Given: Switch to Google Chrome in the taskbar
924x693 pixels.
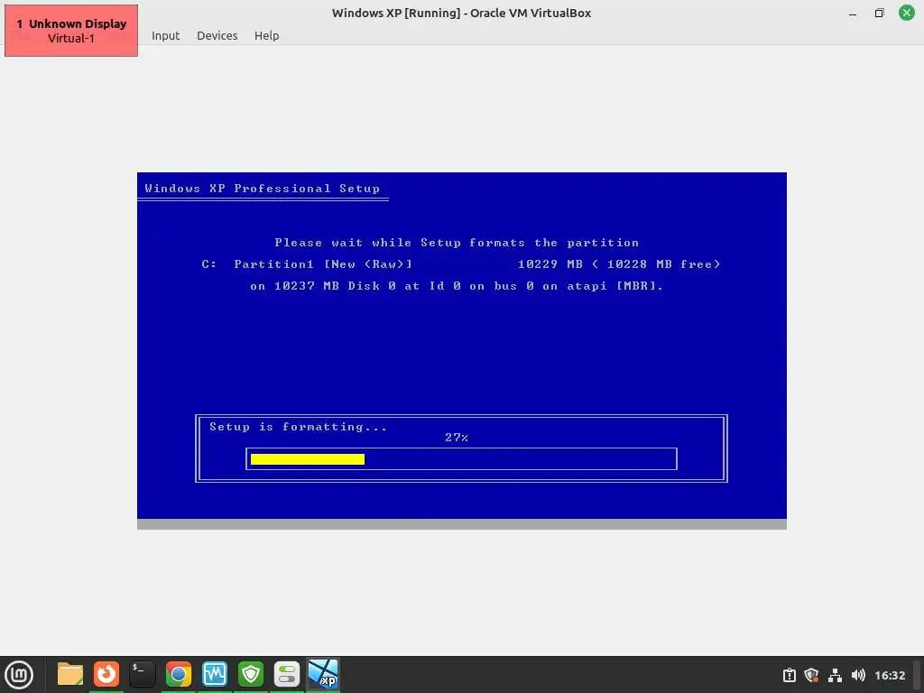Looking at the screenshot, I should click(178, 674).
